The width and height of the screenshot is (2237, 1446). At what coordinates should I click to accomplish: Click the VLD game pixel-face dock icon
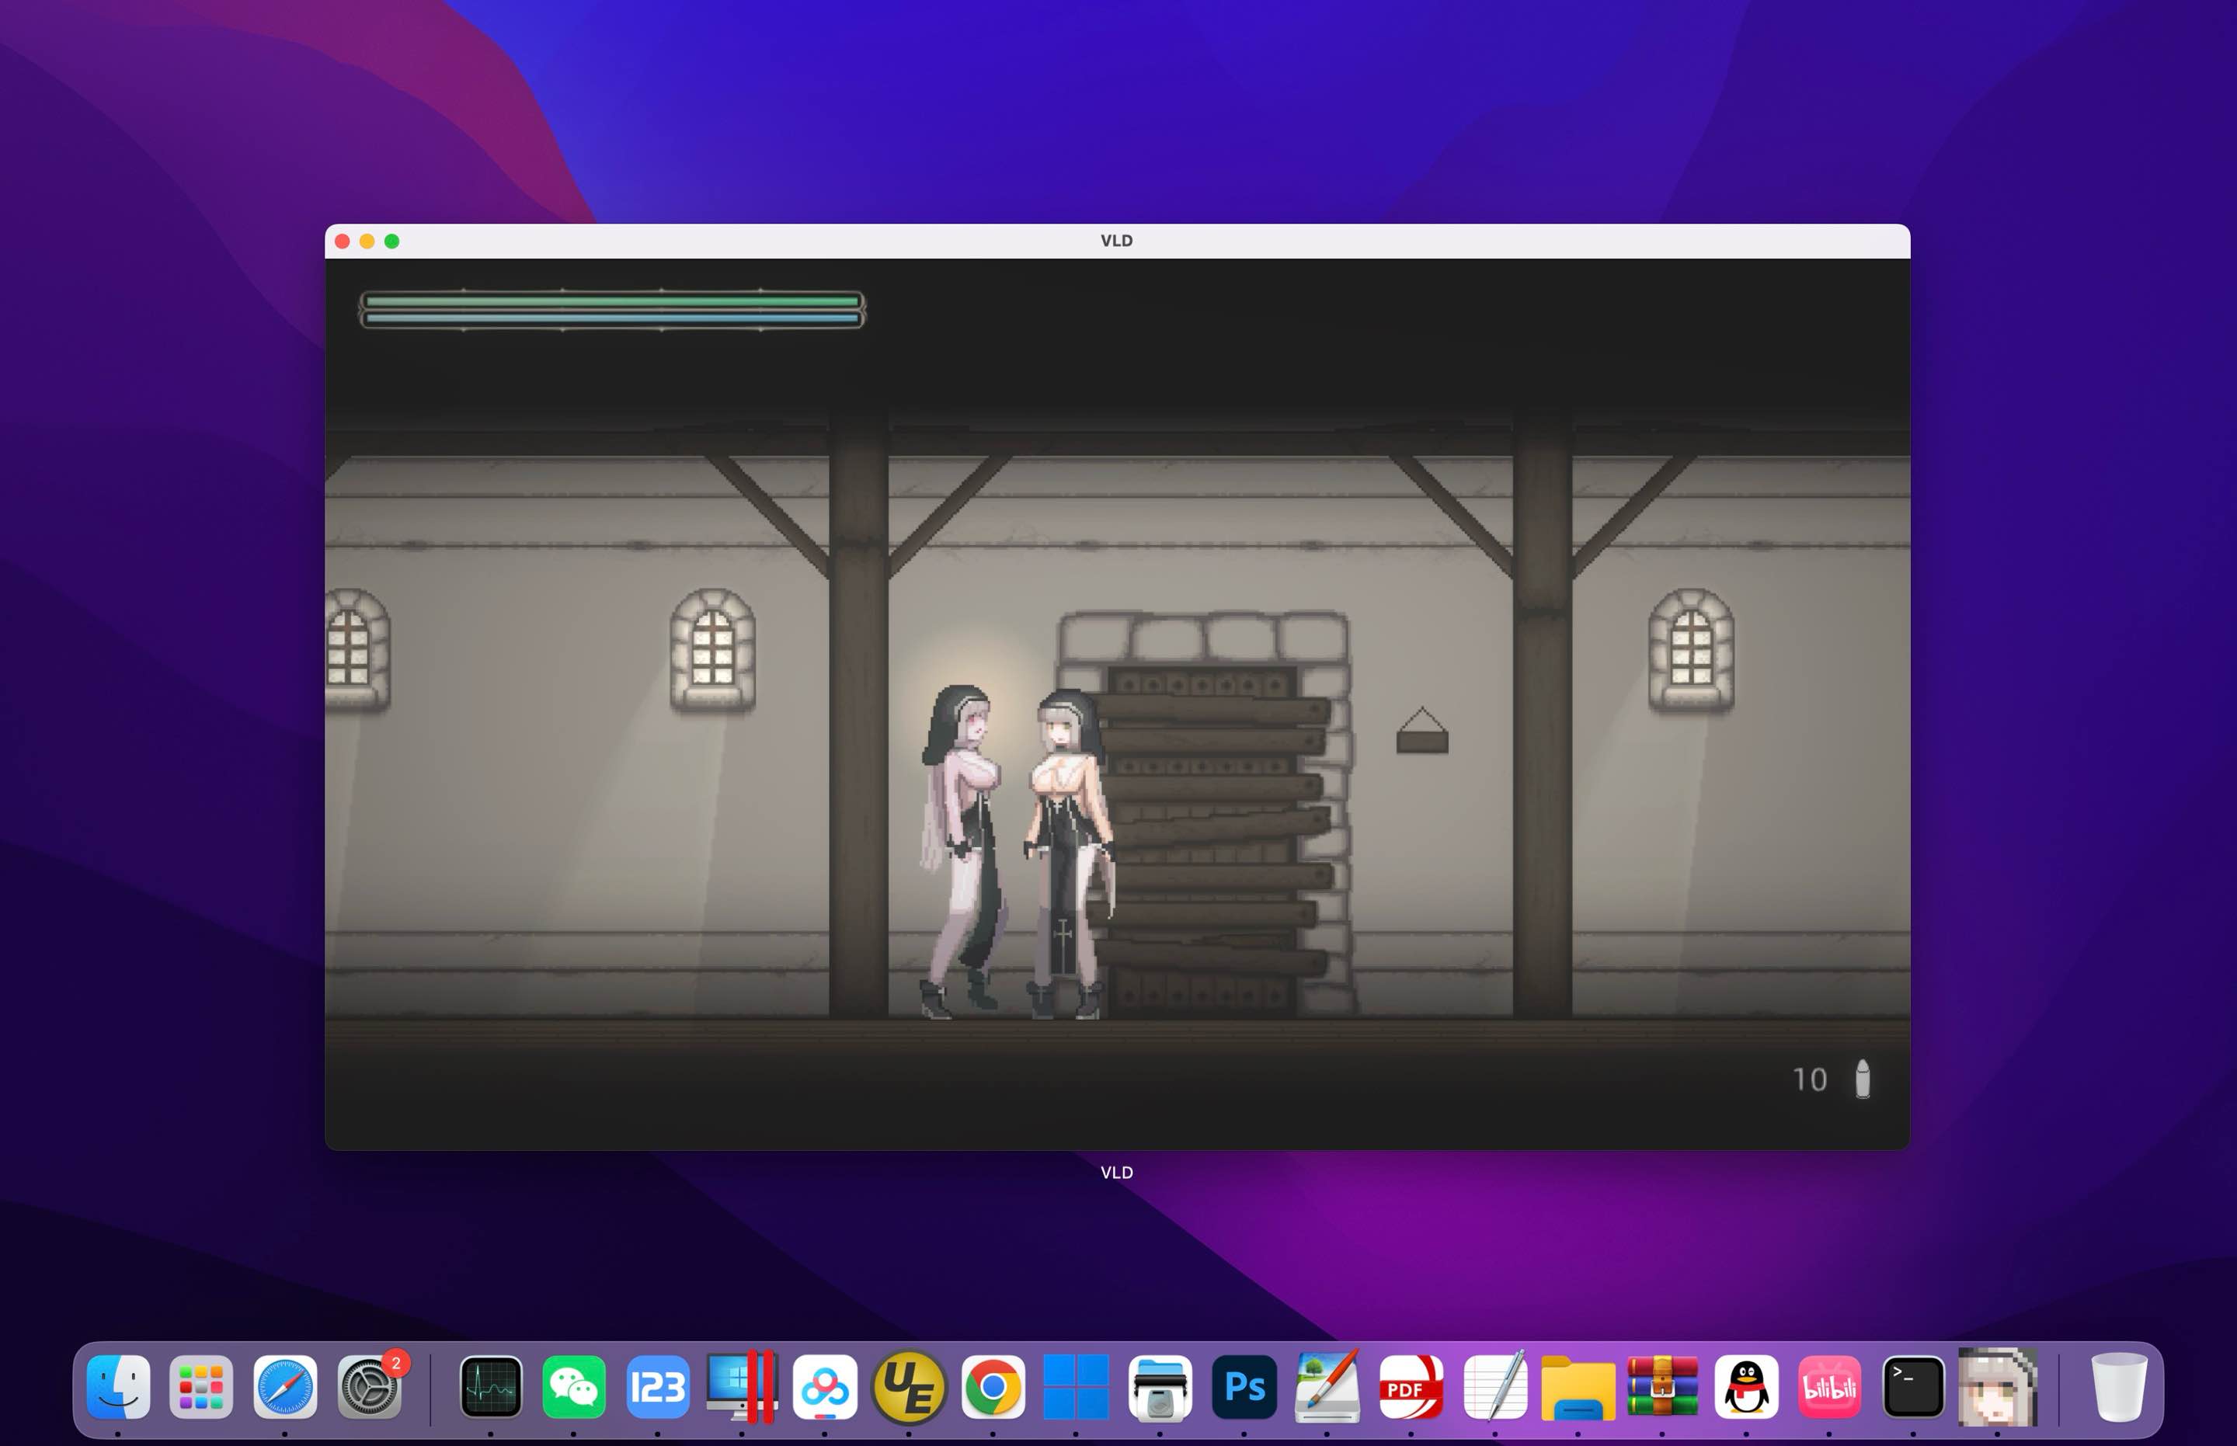(1998, 1387)
